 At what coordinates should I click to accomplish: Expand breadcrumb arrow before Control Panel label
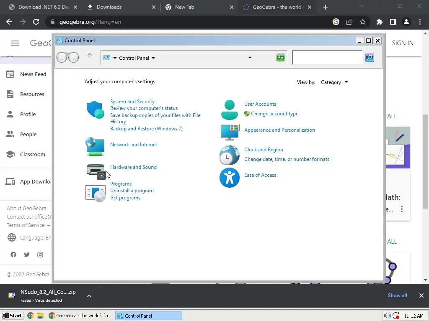(115, 58)
